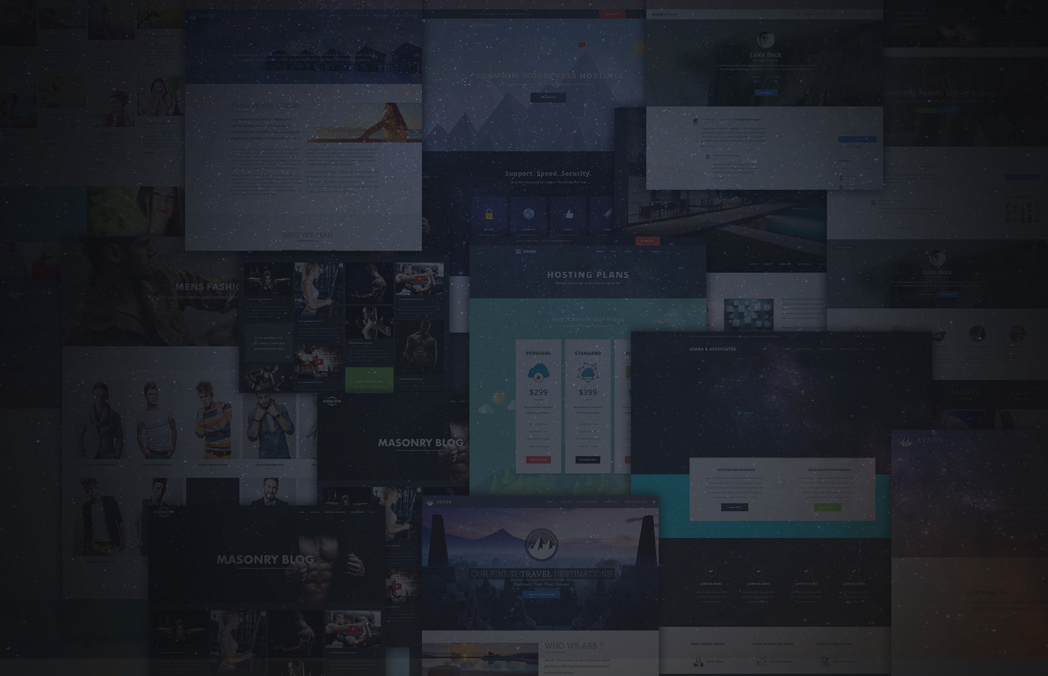
Task: Click green button under Services For Individuals
Action: point(827,507)
